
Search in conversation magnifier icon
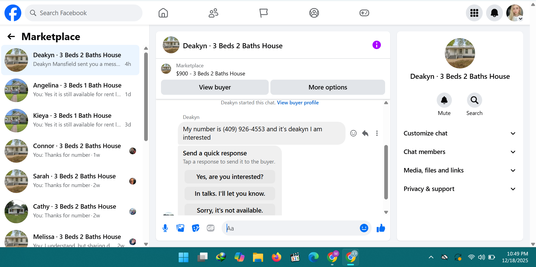click(x=475, y=100)
